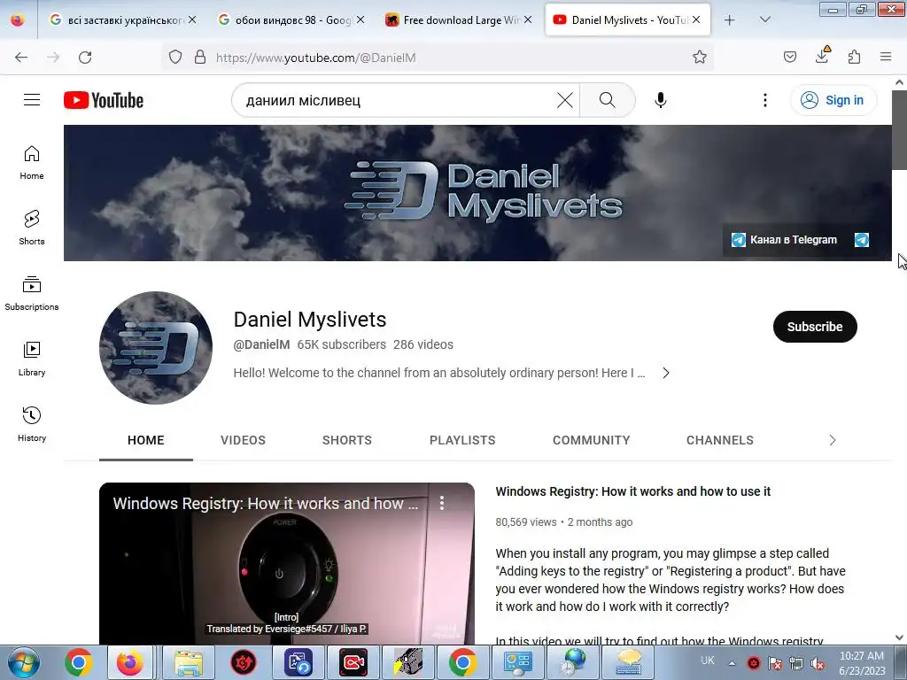The height and width of the screenshot is (680, 907).
Task: Bookmark this page with the star
Action: 700,58
